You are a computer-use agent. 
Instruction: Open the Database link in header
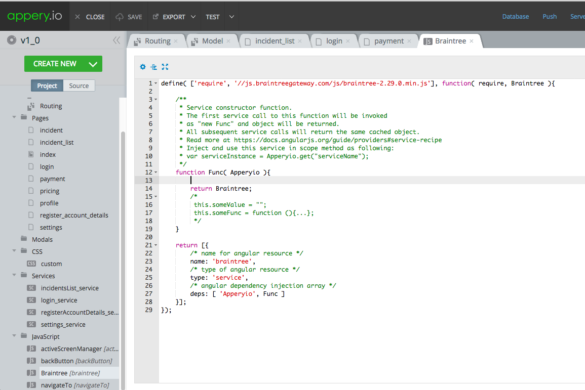[x=515, y=17]
